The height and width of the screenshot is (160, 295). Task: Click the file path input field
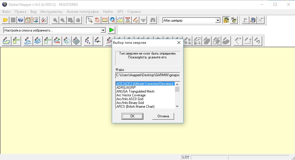tap(148, 75)
